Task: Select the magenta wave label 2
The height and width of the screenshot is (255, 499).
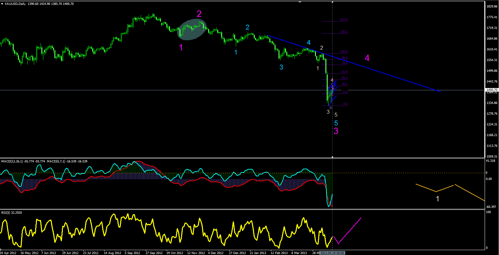Action: (x=199, y=14)
